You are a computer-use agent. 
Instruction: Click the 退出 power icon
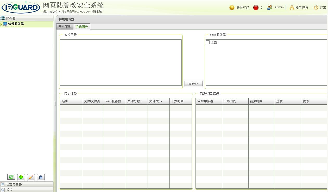(x=316, y=8)
